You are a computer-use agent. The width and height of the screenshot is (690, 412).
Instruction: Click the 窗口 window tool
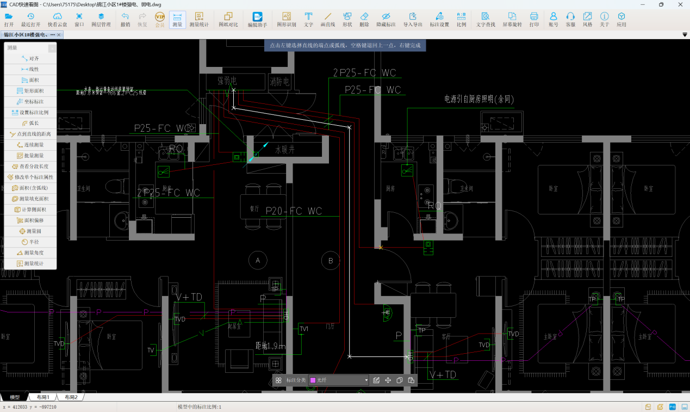pos(79,20)
